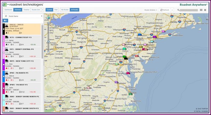Click the stops icon showing 0/12 on JPW5
The height and width of the screenshot is (115, 211).
click(20, 92)
